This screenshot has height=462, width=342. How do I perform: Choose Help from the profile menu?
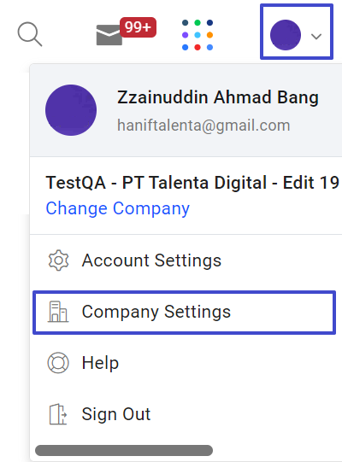(x=185, y=363)
